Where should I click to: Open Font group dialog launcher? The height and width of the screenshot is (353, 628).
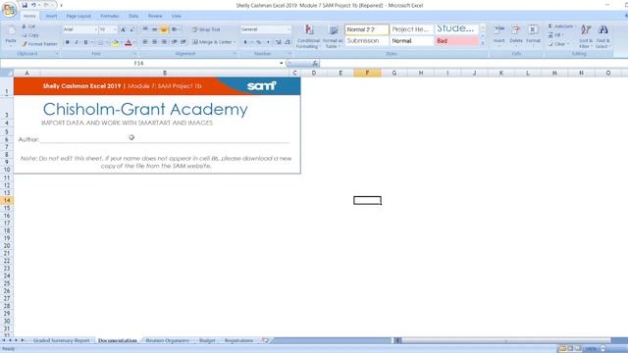tap(134, 54)
